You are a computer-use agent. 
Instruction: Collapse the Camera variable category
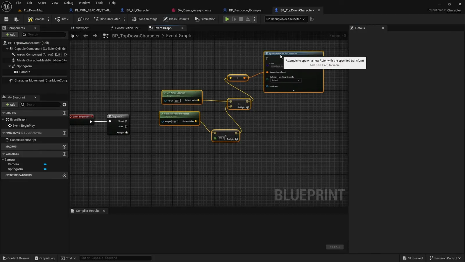pos(3,160)
